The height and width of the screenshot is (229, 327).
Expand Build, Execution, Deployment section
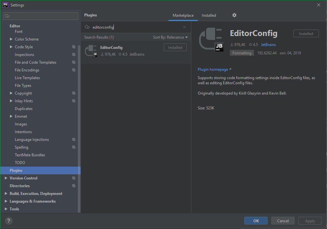6,193
